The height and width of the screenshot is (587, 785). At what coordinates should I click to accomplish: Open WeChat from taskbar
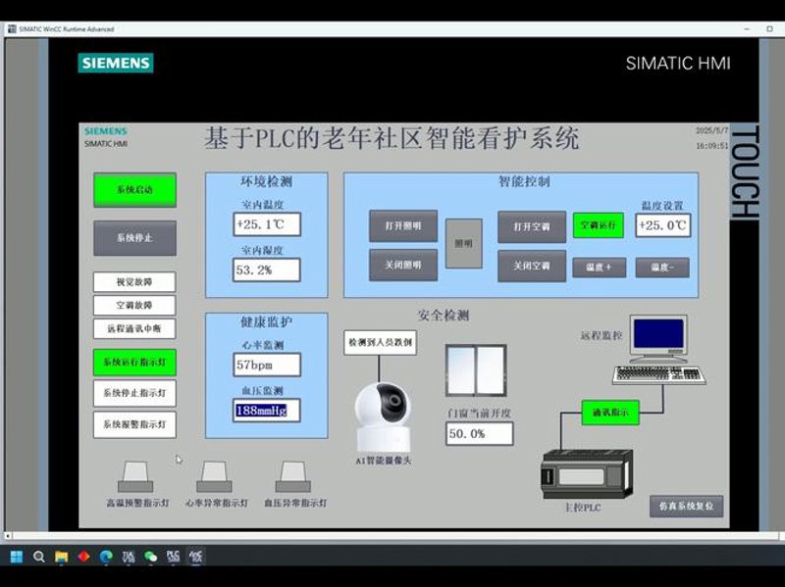tap(151, 557)
